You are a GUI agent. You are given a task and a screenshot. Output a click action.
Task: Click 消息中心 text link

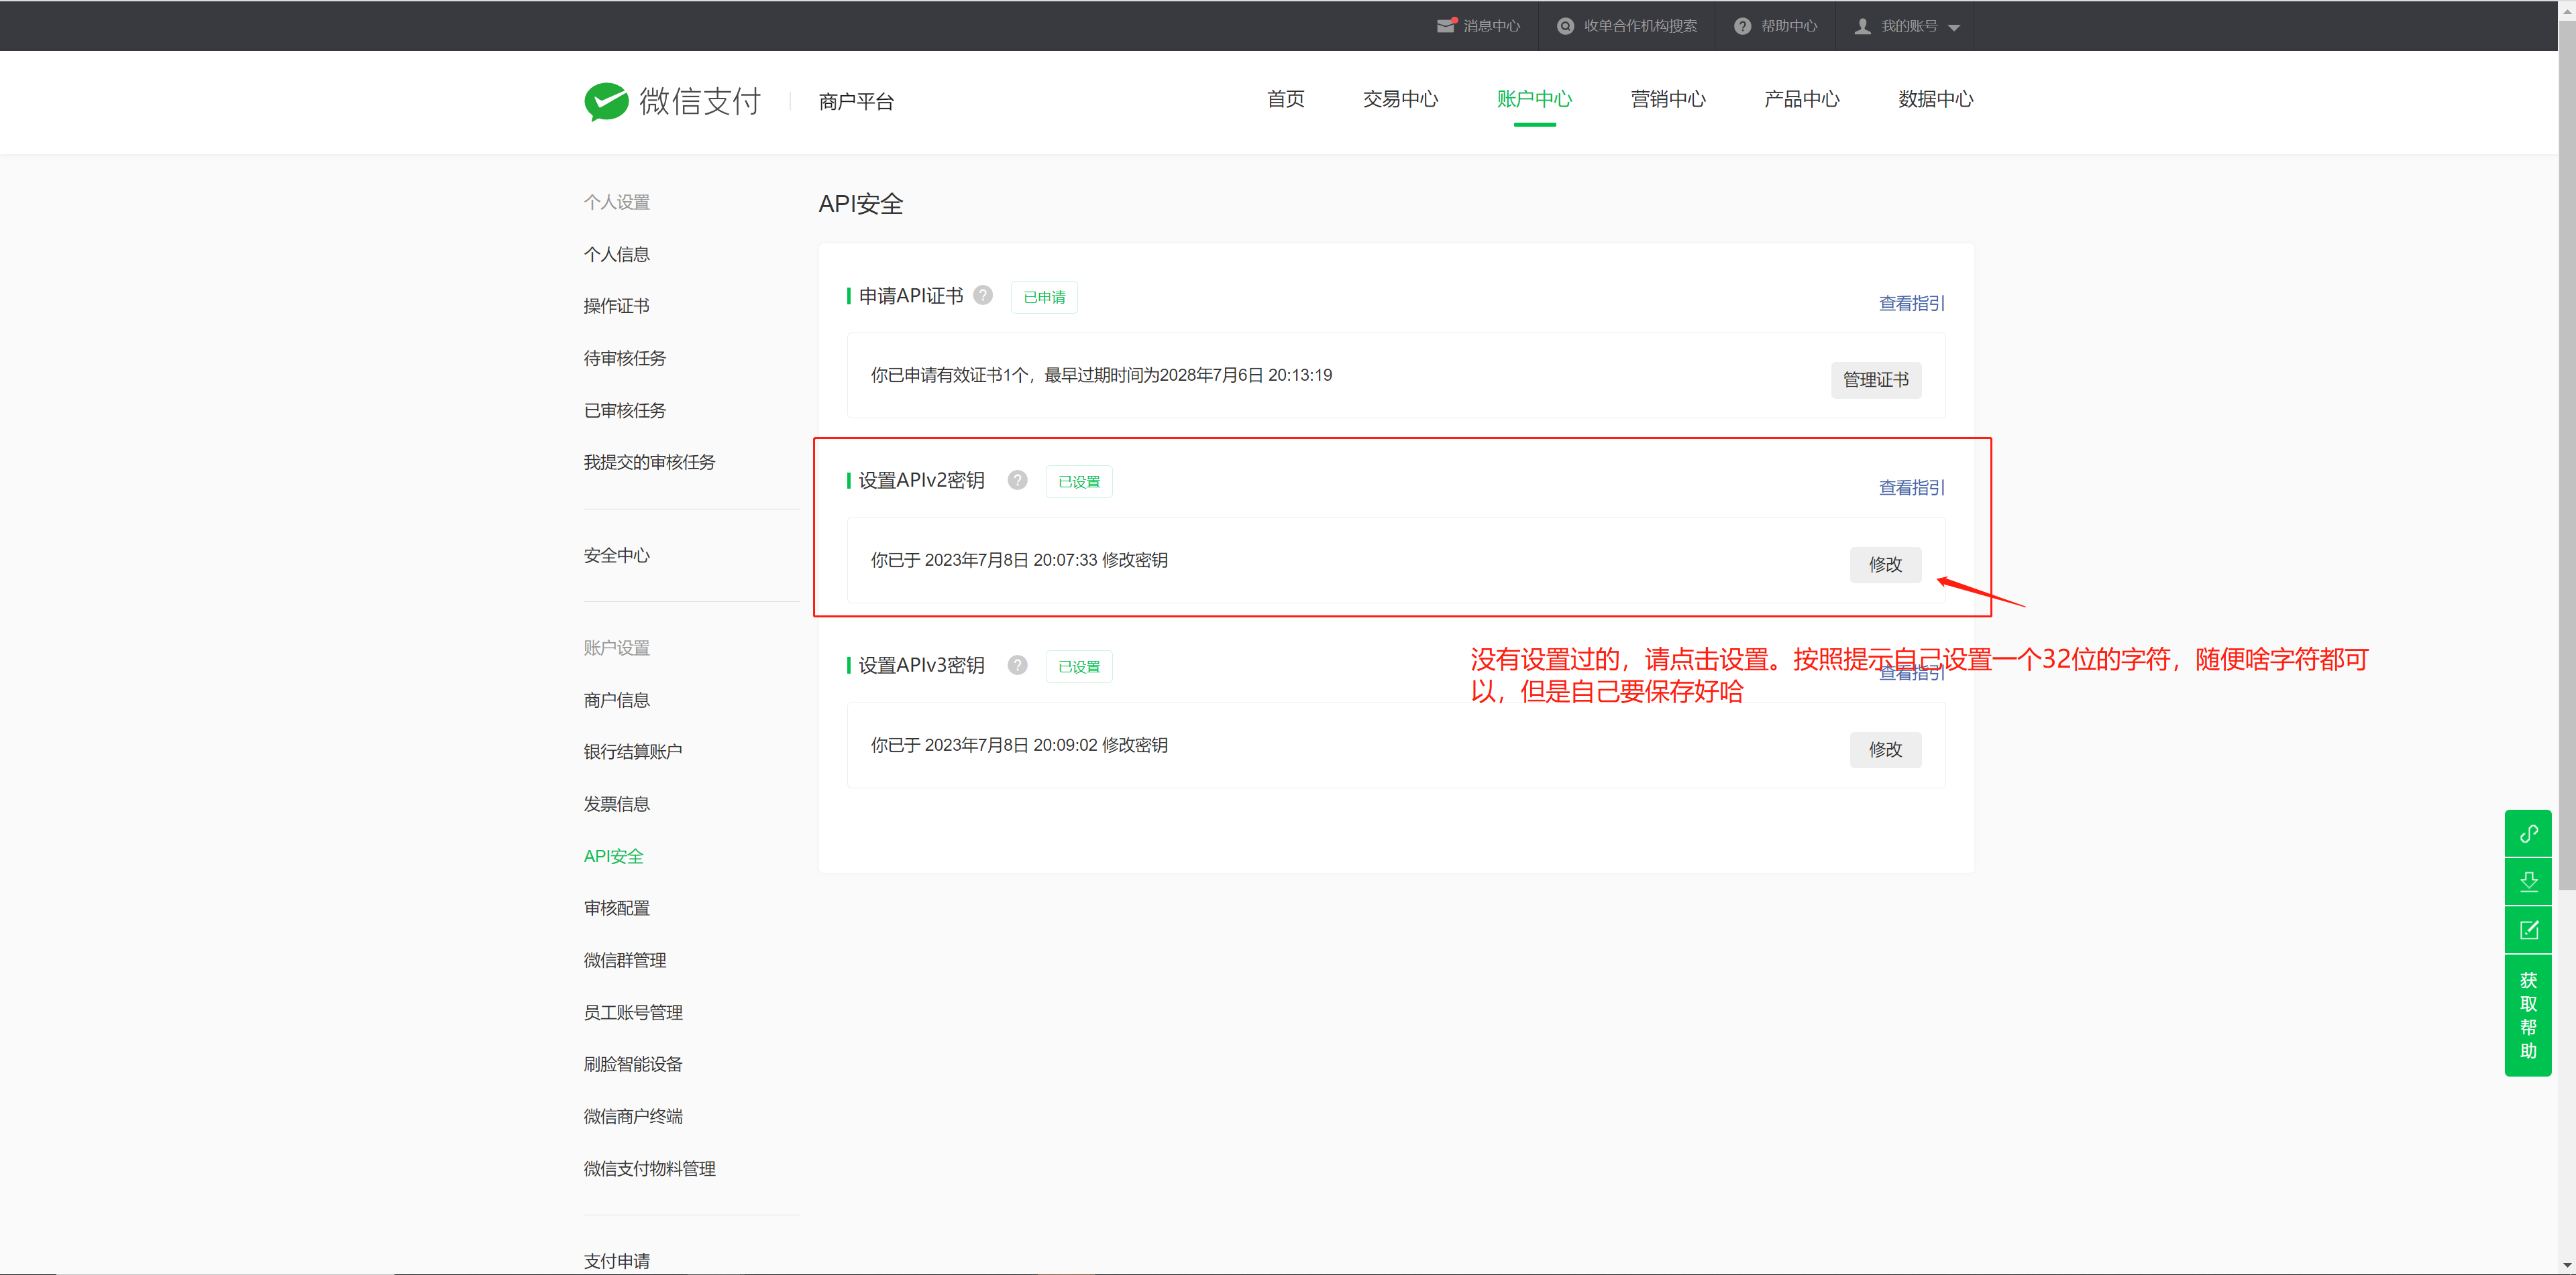tap(1491, 26)
